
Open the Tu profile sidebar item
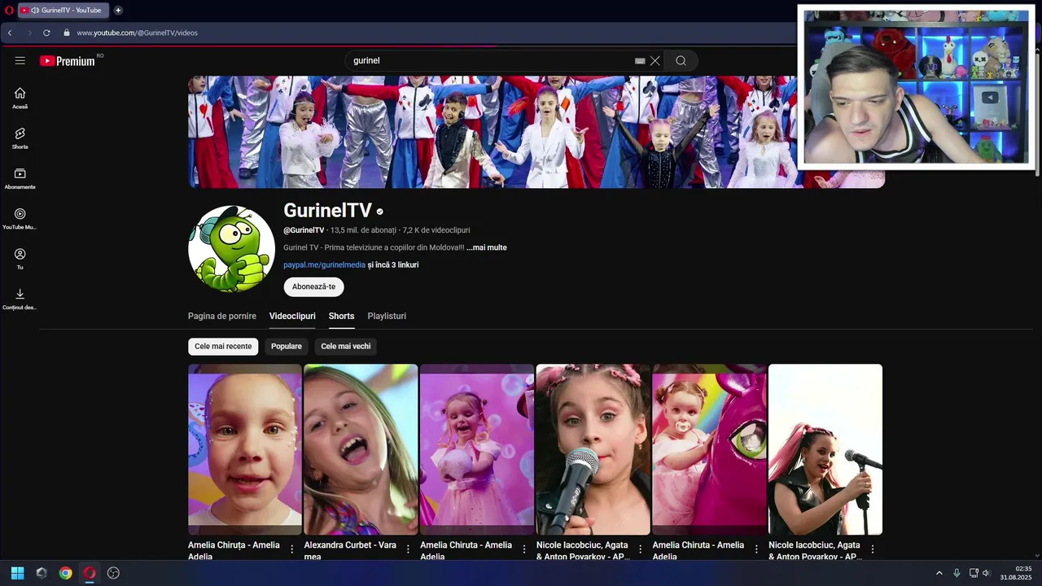pos(20,258)
